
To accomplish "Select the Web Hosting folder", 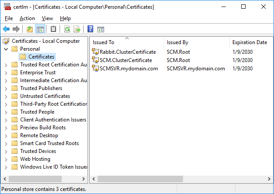I will [35, 159].
